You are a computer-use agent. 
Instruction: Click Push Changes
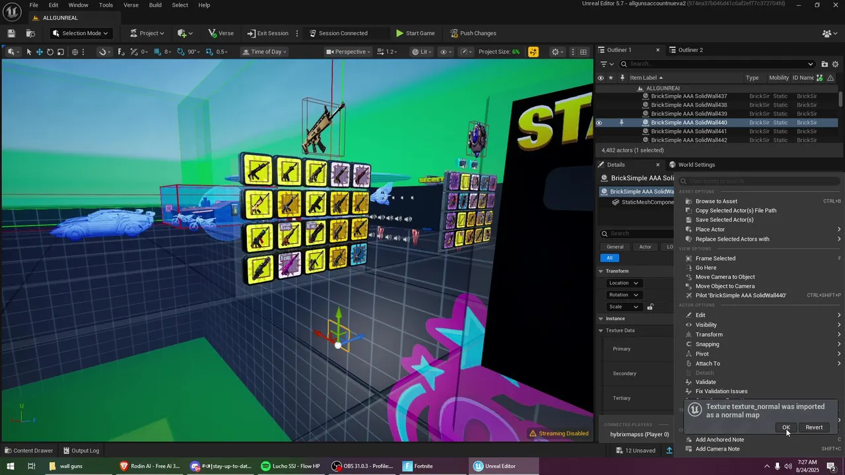click(473, 33)
